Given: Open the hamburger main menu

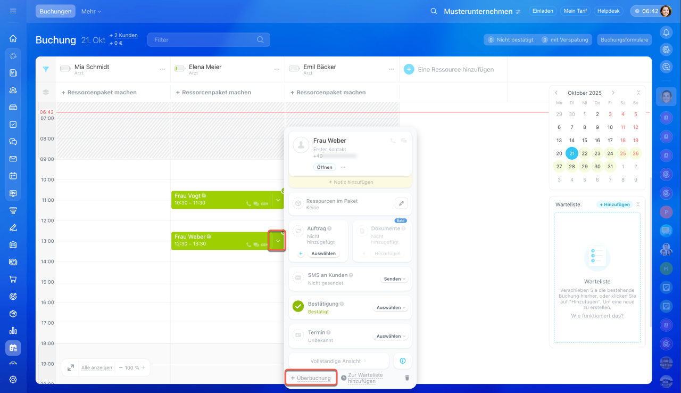Looking at the screenshot, I should pos(13,11).
